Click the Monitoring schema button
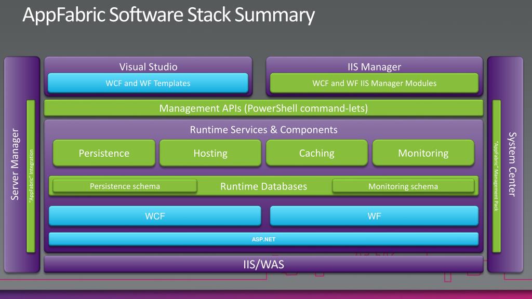 (x=403, y=186)
